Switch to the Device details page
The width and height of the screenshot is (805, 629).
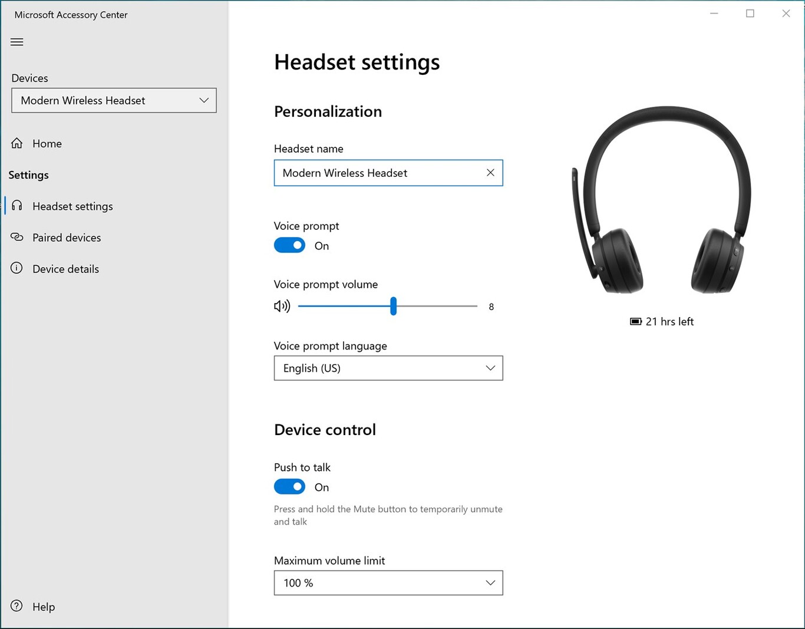[65, 268]
